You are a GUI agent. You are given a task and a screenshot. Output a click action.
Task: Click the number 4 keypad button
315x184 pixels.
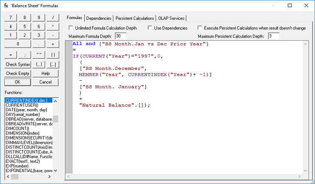coord(11,26)
